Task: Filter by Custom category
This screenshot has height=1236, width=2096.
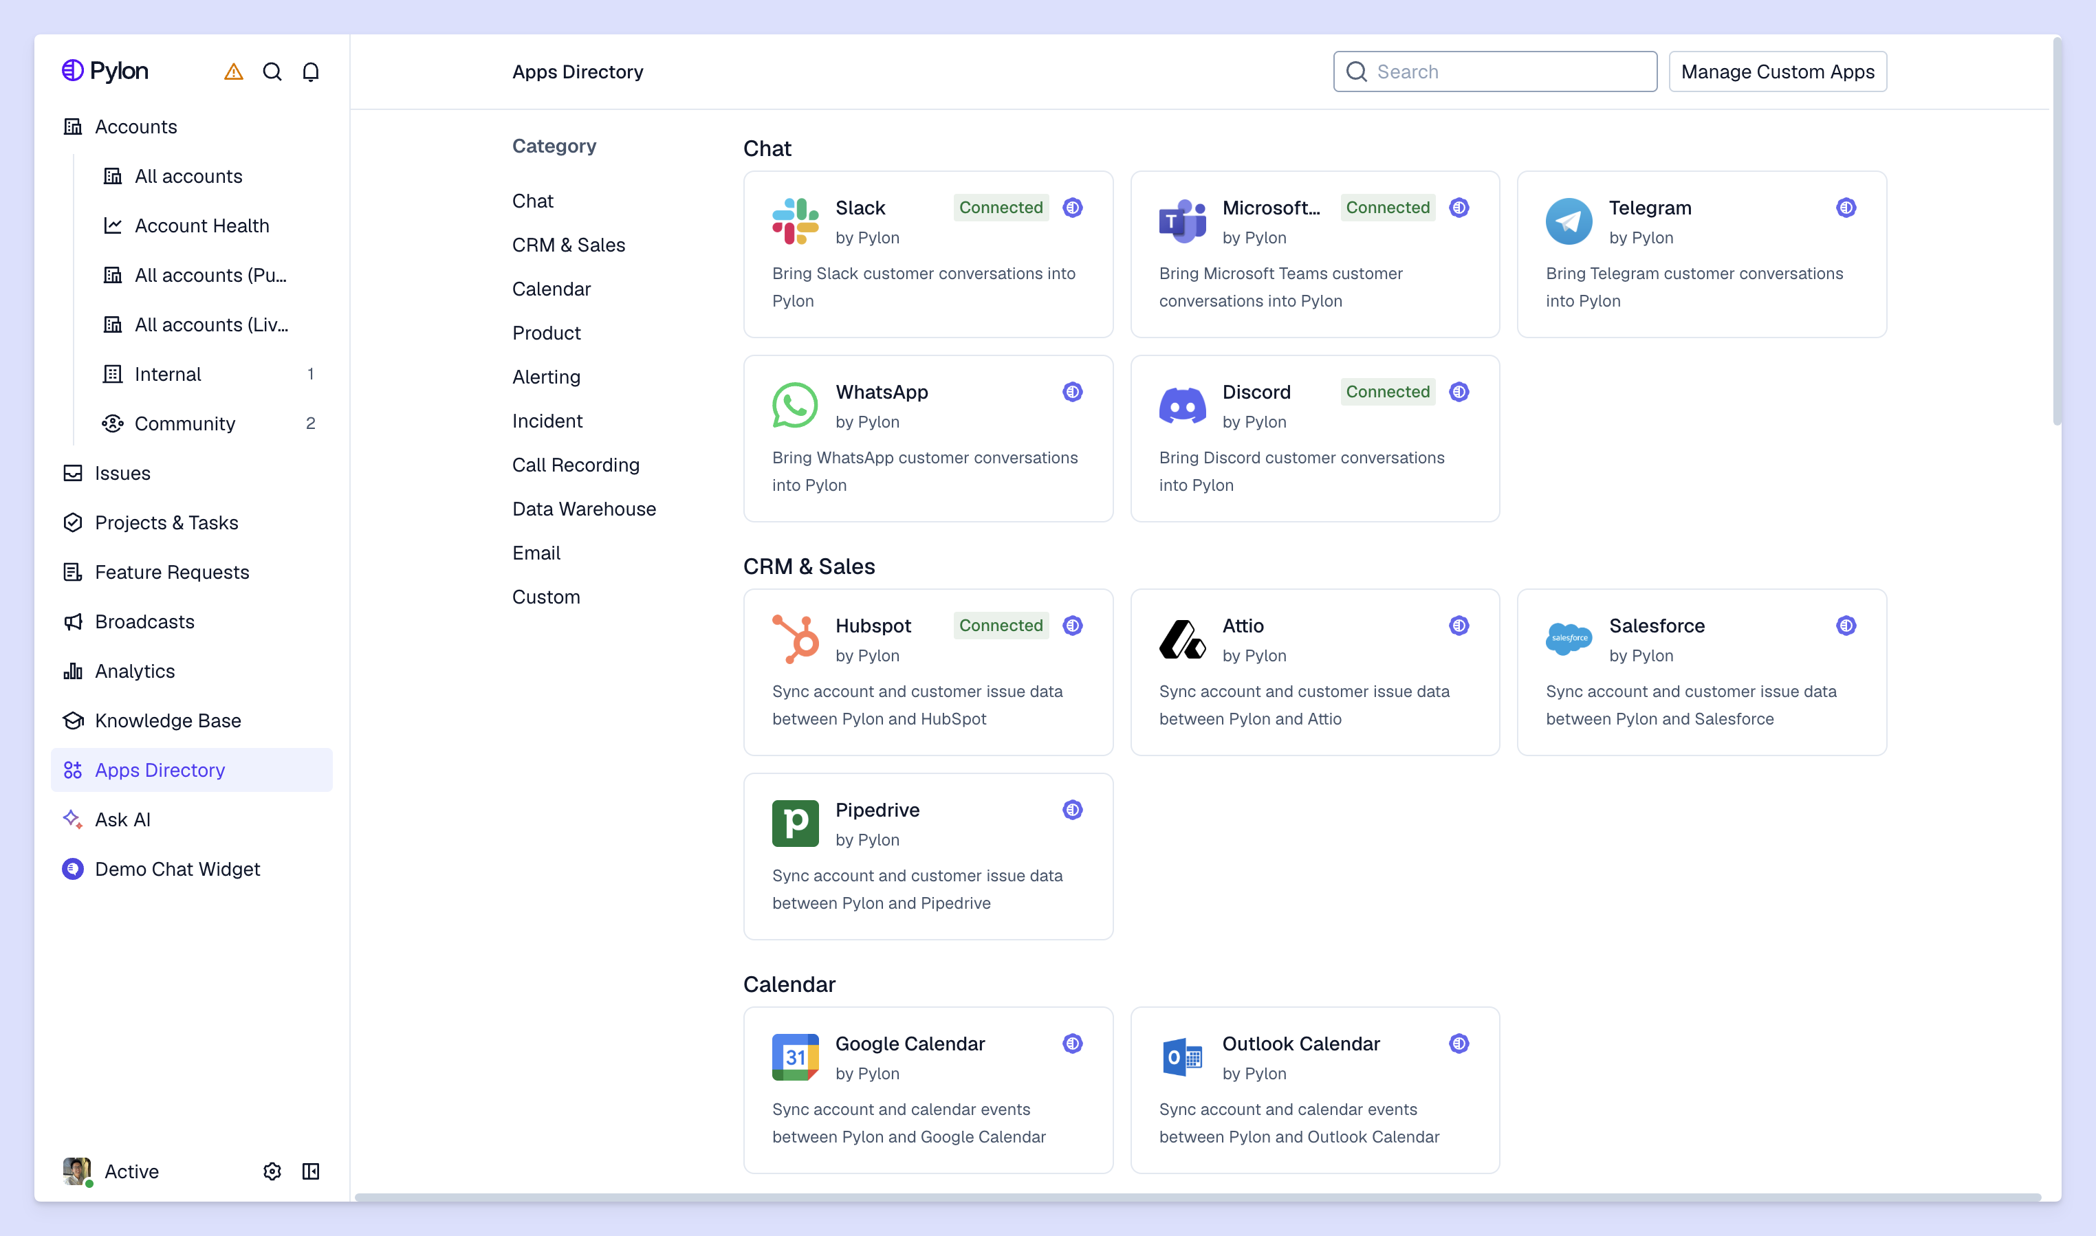Action: tap(547, 597)
